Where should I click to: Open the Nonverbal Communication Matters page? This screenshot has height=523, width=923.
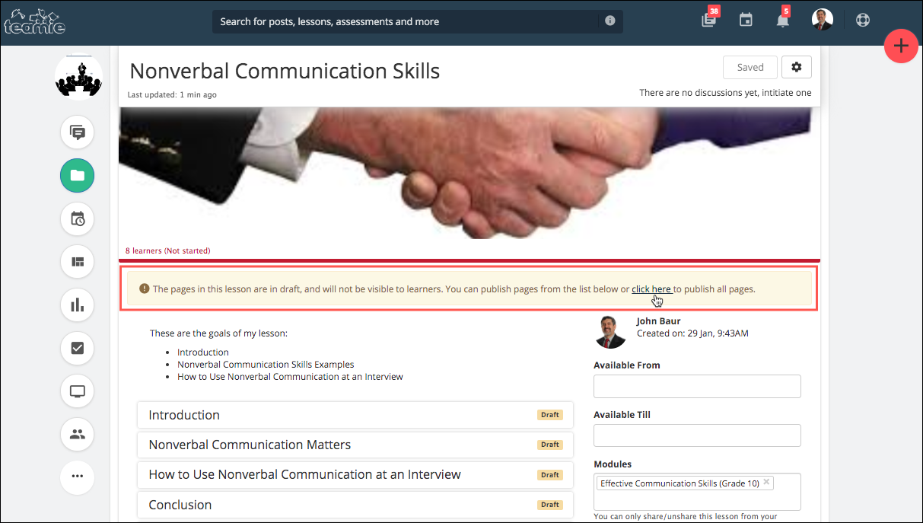(355, 445)
